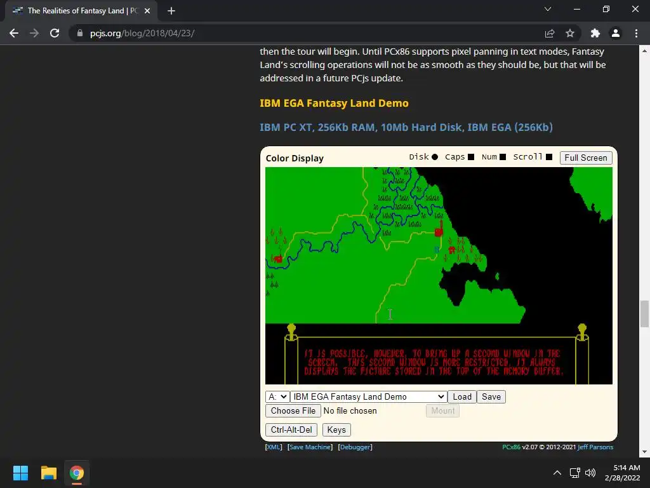
Task: Click Choose File button
Action: coord(293,411)
